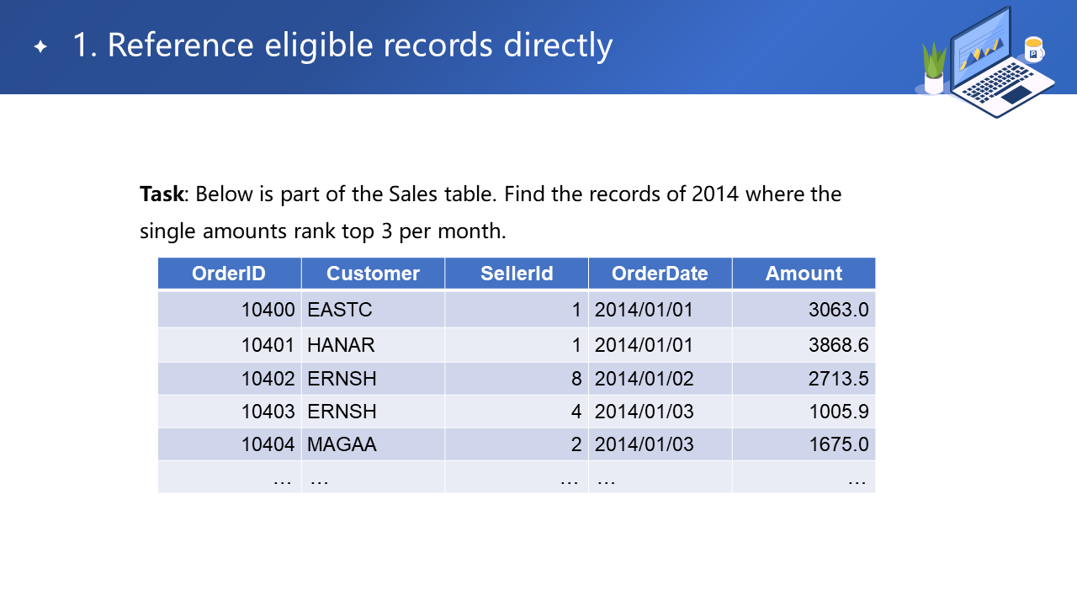Select the MAGAA customer cell
This screenshot has height=606, width=1077.
tap(342, 444)
